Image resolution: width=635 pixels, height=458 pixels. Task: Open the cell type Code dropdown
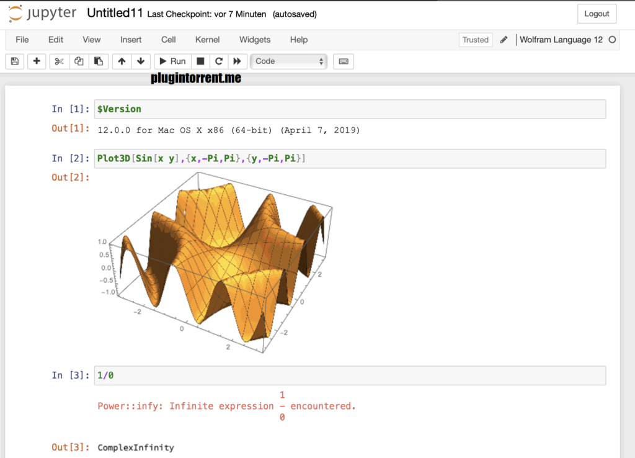288,61
